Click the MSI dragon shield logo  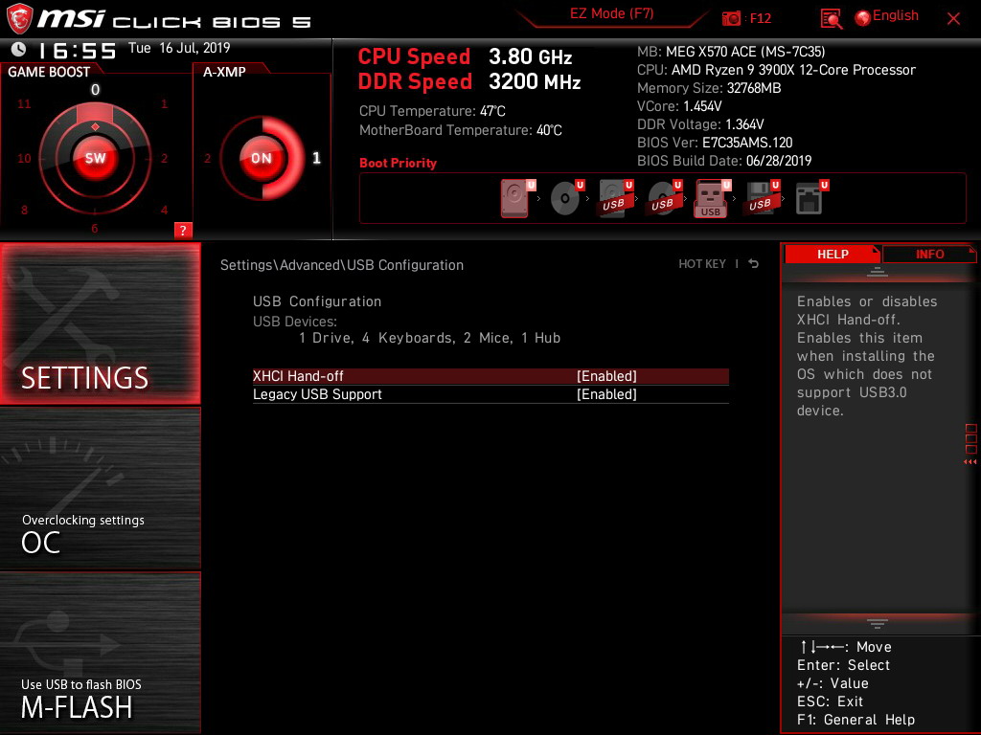19,19
